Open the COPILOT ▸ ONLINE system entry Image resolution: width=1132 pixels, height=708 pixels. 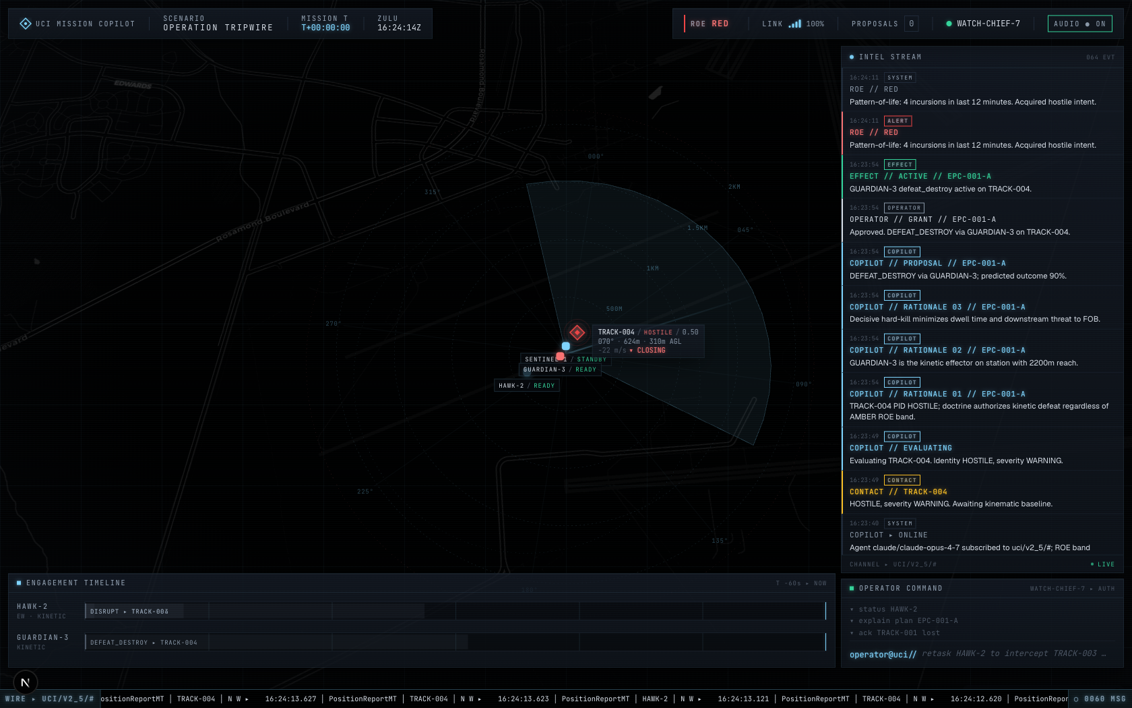point(982,535)
